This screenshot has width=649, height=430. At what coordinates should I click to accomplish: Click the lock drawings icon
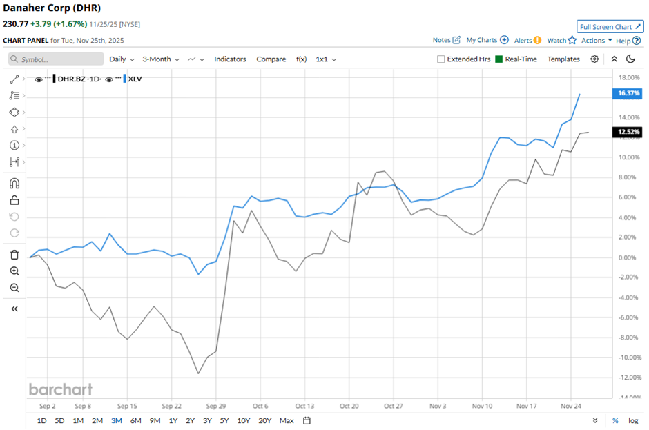click(14, 200)
